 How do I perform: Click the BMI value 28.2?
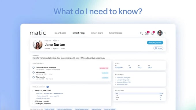point(150,67)
